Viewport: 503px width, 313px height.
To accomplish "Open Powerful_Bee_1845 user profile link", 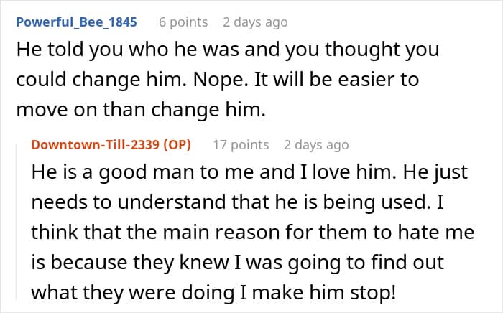I will [75, 22].
